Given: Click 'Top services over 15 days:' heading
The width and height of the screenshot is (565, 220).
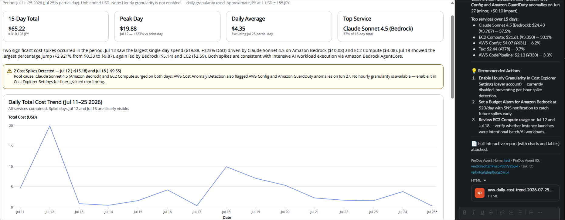Looking at the screenshot, I should (495, 19).
